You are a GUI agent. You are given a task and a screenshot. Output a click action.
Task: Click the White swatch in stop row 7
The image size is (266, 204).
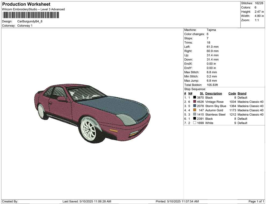point(195,123)
